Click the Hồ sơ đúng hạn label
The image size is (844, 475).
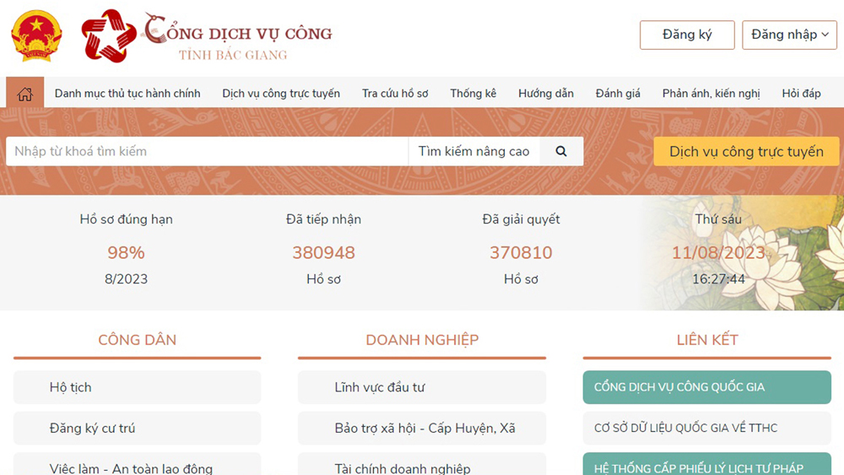coord(126,219)
